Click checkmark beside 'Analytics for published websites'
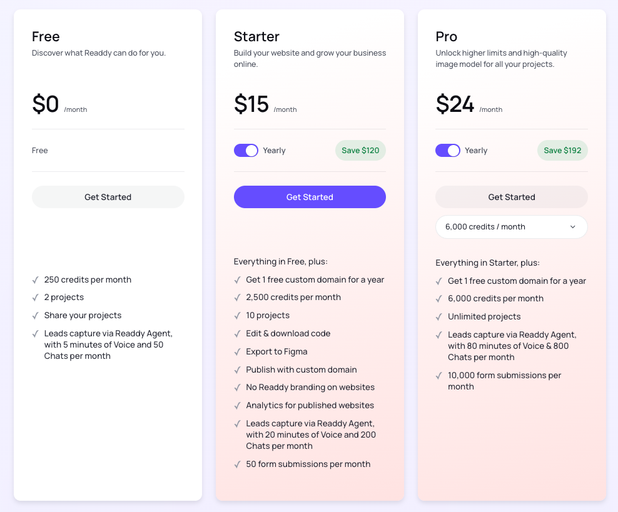618x512 pixels. tap(238, 406)
